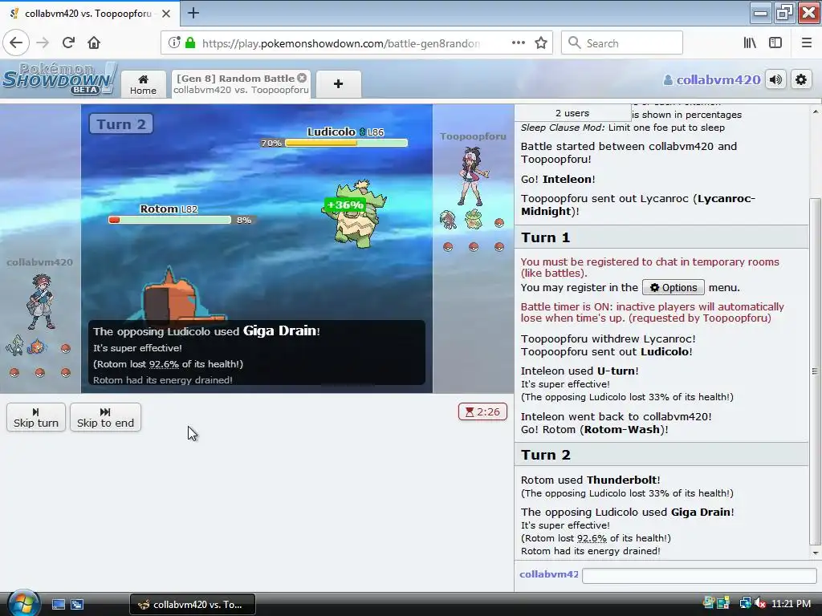Screen dimensions: 822x616
Task: Click the Ludicolo team icon under Toopoopforu
Action: (474, 219)
